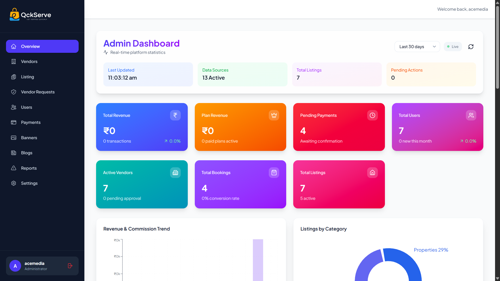The width and height of the screenshot is (500, 281).
Task: Click the people icon on Total Users
Action: click(471, 115)
